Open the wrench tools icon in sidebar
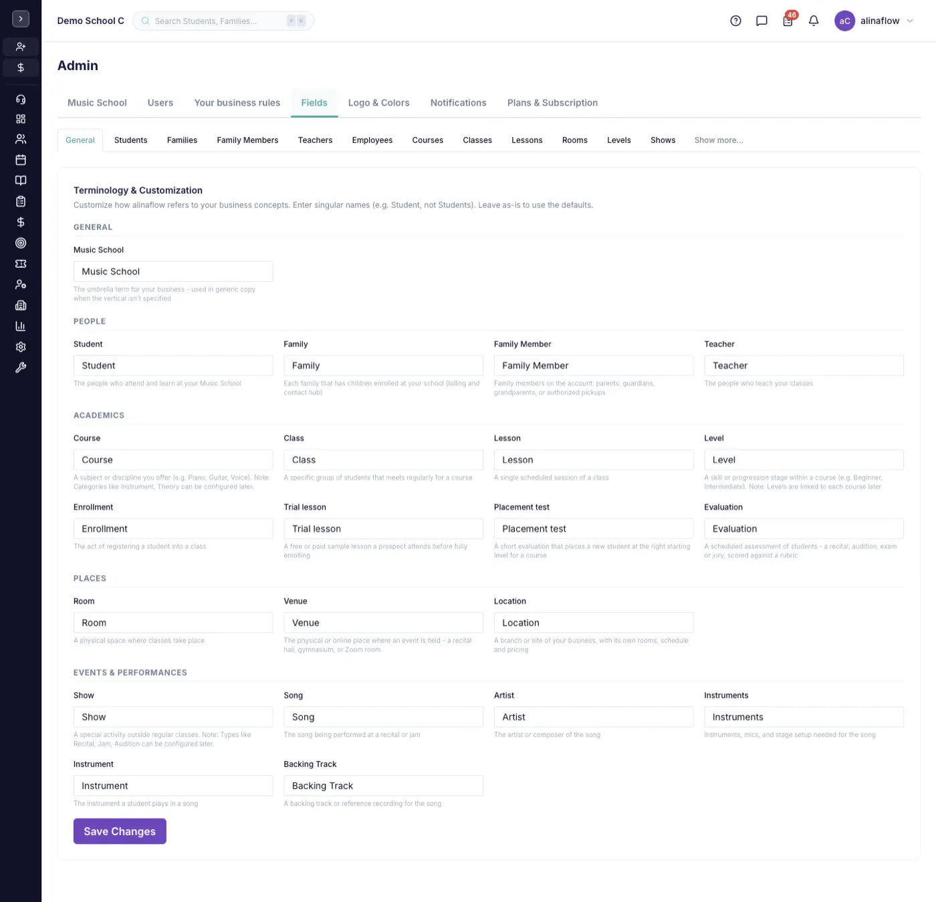Image resolution: width=936 pixels, height=902 pixels. [21, 367]
